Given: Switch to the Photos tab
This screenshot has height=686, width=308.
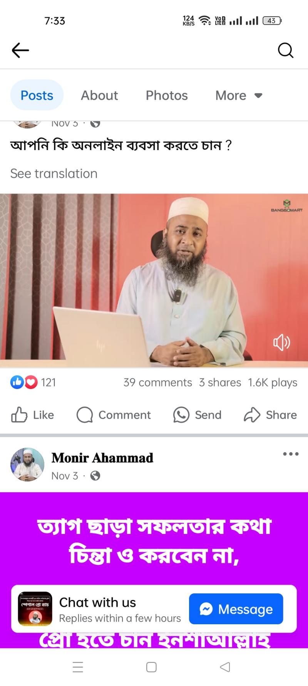Looking at the screenshot, I should pyautogui.click(x=167, y=95).
